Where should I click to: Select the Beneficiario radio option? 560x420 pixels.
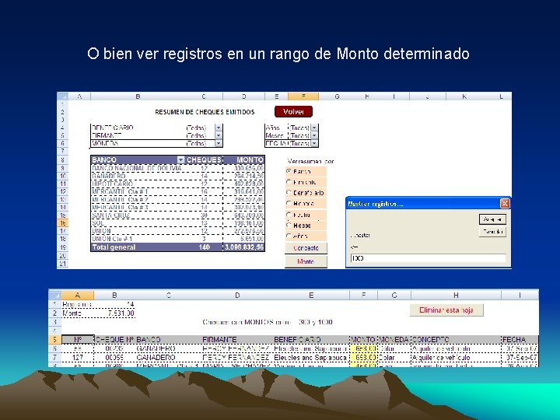point(289,193)
